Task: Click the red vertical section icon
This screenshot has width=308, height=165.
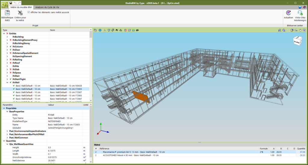Action: pyautogui.click(x=125, y=30)
